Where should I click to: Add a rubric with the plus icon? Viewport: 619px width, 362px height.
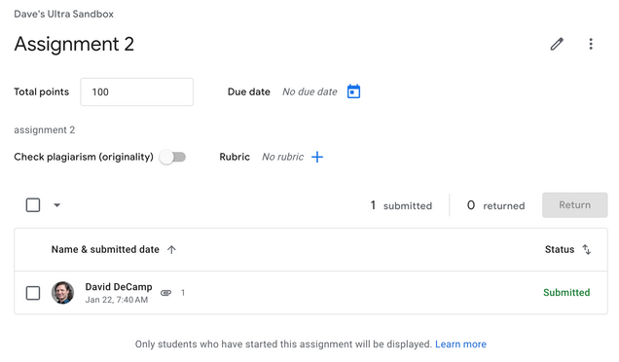317,157
